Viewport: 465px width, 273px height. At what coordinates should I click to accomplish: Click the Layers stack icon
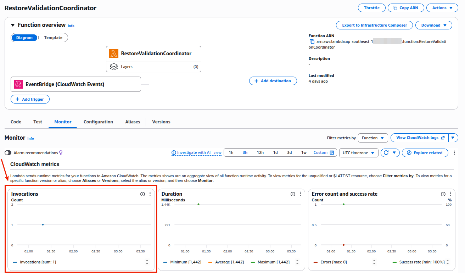tap(114, 67)
